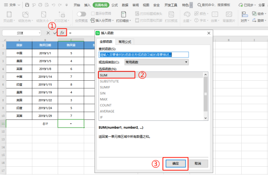Click the 页边距 page margins icon

pyautogui.click(x=9, y=15)
